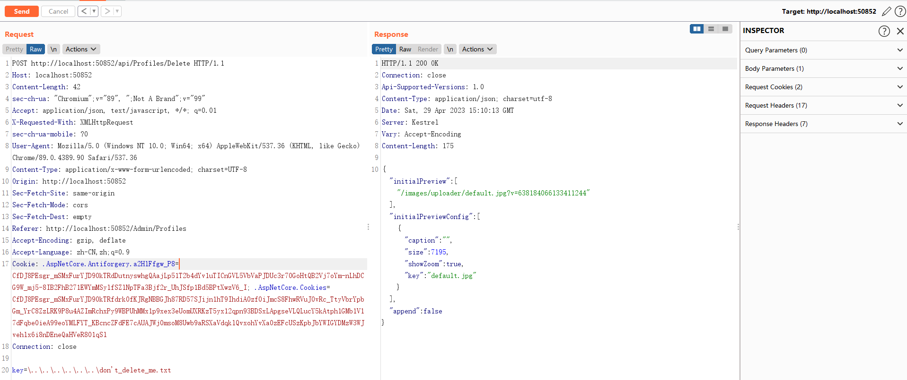Open the Response Actions dropdown

477,49
